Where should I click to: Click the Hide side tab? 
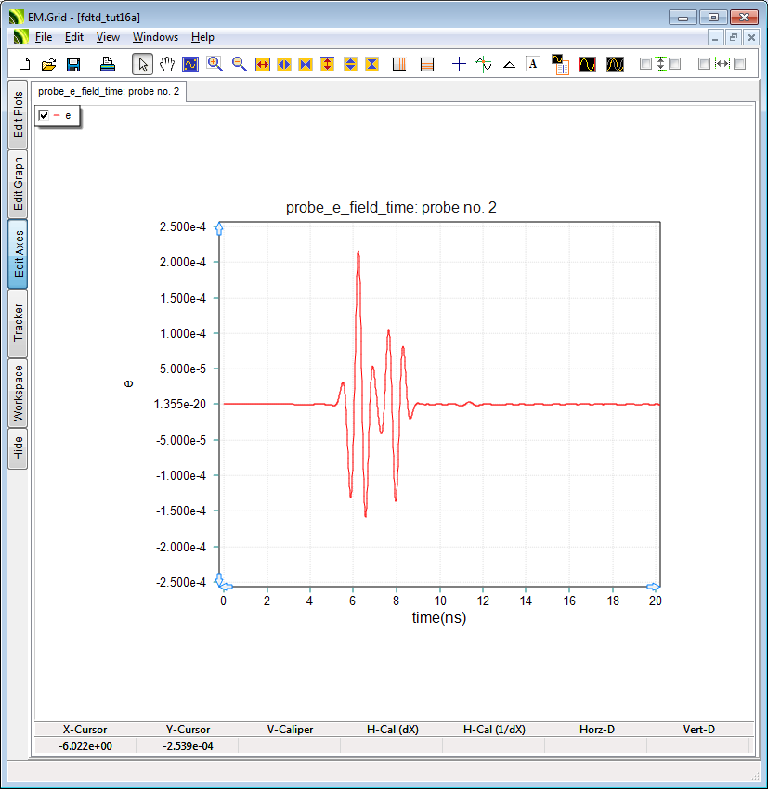pos(19,449)
